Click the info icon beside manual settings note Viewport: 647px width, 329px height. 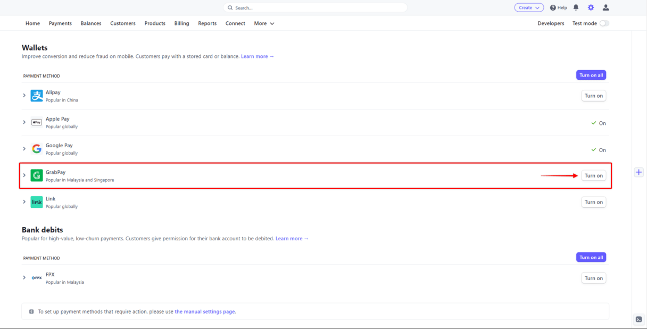point(31,311)
